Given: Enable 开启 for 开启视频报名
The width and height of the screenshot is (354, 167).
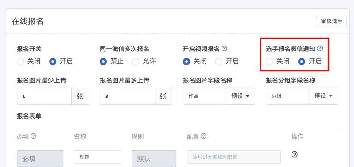Looking at the screenshot, I should (218, 62).
